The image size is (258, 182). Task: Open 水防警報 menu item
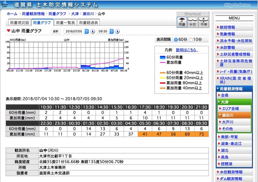pos(234,47)
